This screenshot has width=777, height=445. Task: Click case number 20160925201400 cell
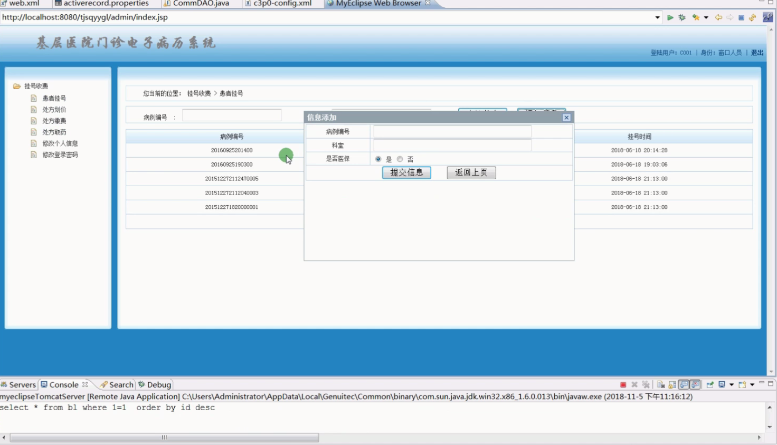[x=232, y=150]
